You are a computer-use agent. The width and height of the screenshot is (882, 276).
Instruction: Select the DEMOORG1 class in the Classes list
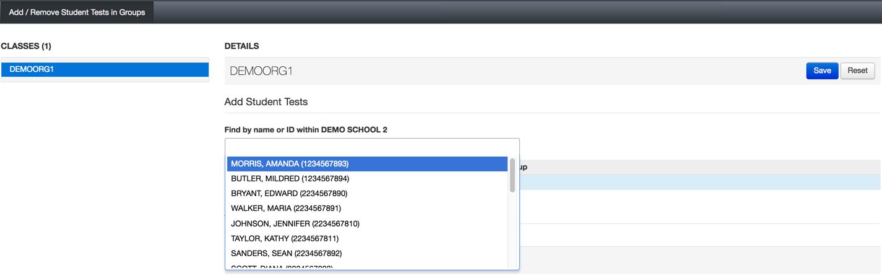[x=105, y=69]
